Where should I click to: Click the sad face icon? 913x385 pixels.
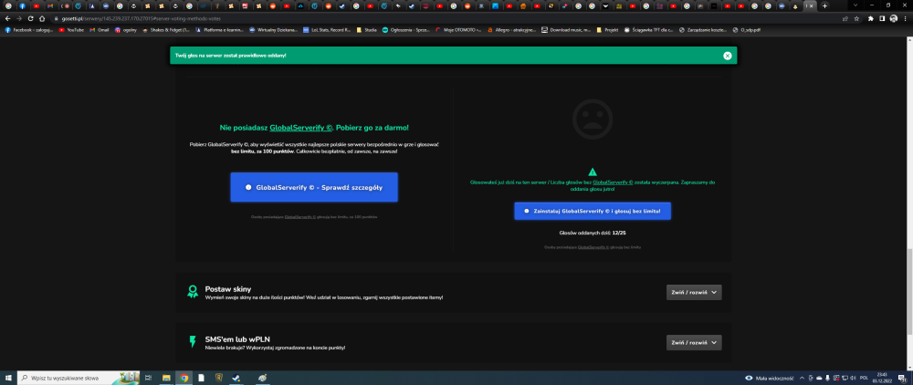(x=593, y=119)
